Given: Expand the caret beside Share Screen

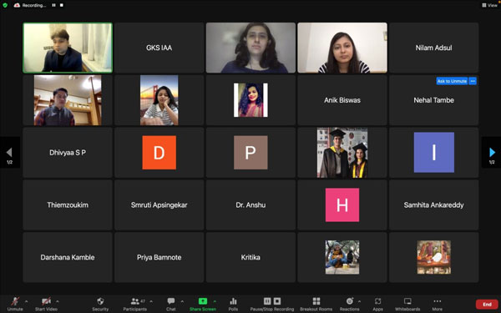Looking at the screenshot, I should pos(215,301).
